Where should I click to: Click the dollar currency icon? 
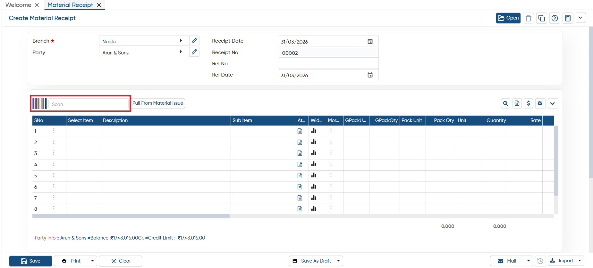coord(529,103)
